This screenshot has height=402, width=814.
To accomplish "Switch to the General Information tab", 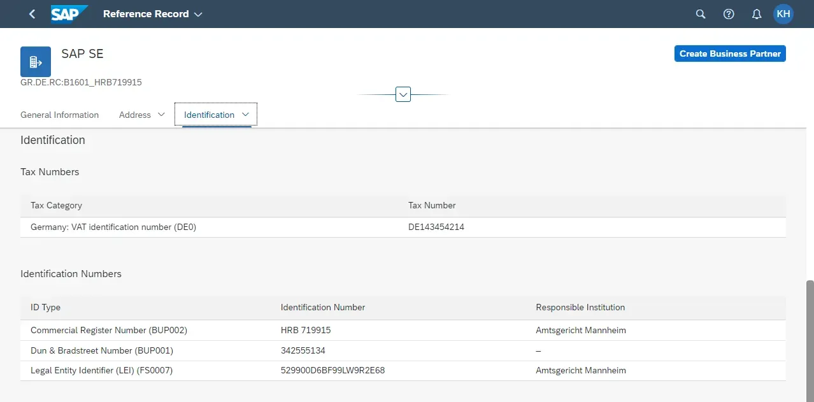I will 60,115.
